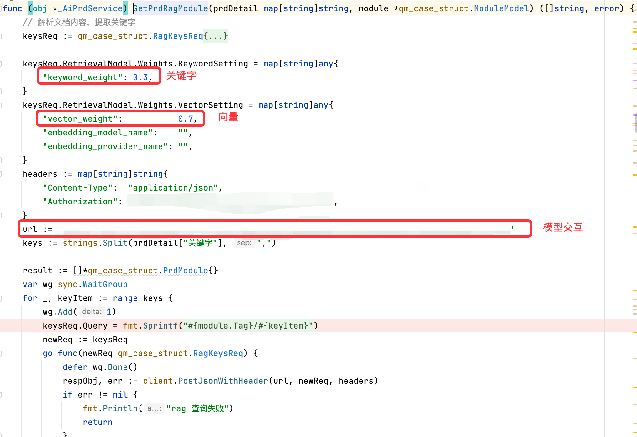Click the "embedding_model_name" key
The width and height of the screenshot is (637, 437).
click(x=98, y=133)
